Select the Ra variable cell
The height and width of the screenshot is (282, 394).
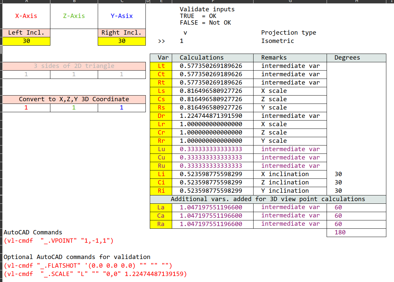point(161,224)
